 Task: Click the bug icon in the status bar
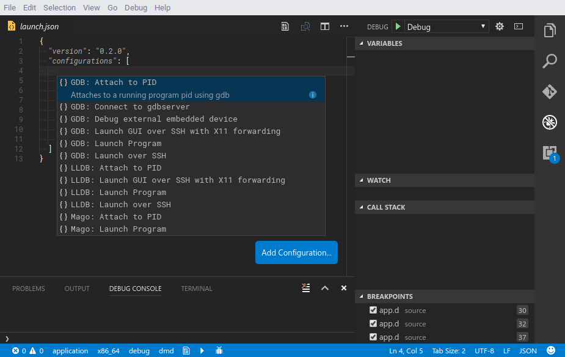coord(219,350)
